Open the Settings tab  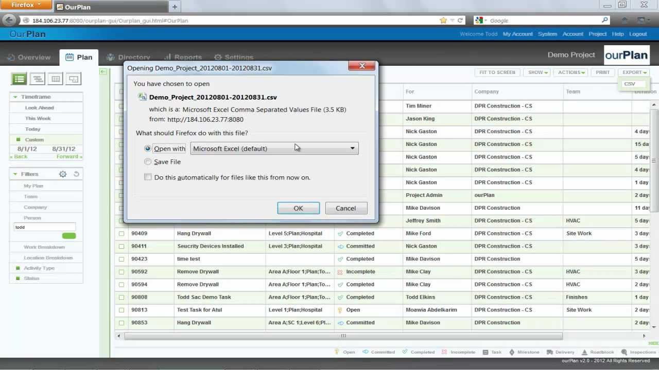233,57
